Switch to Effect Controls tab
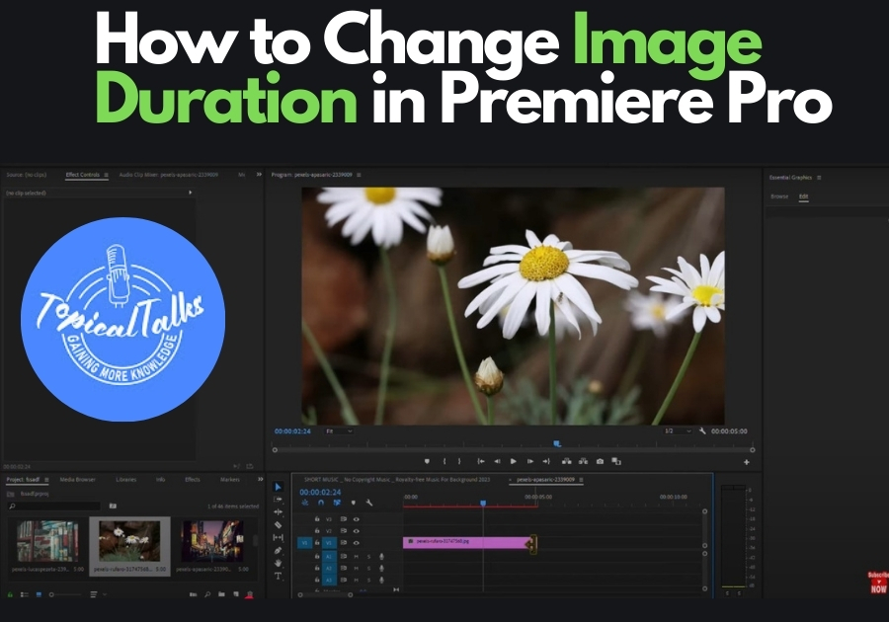This screenshot has height=622, width=889. pyautogui.click(x=82, y=175)
